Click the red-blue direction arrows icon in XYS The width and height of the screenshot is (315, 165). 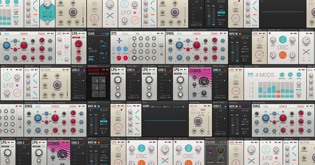(x=120, y=40)
